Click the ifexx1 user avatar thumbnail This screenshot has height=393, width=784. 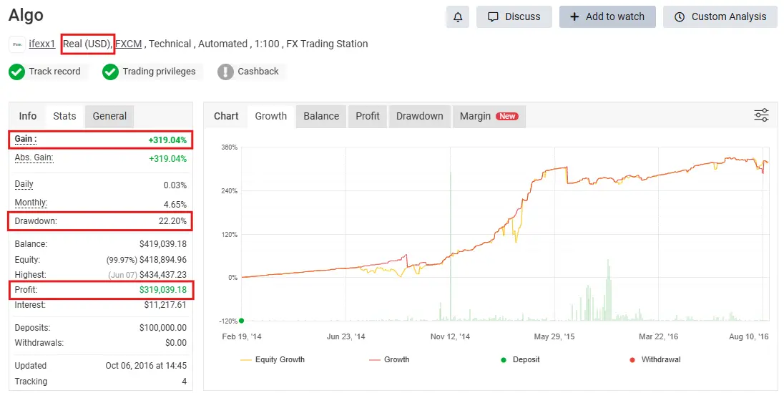click(x=16, y=44)
